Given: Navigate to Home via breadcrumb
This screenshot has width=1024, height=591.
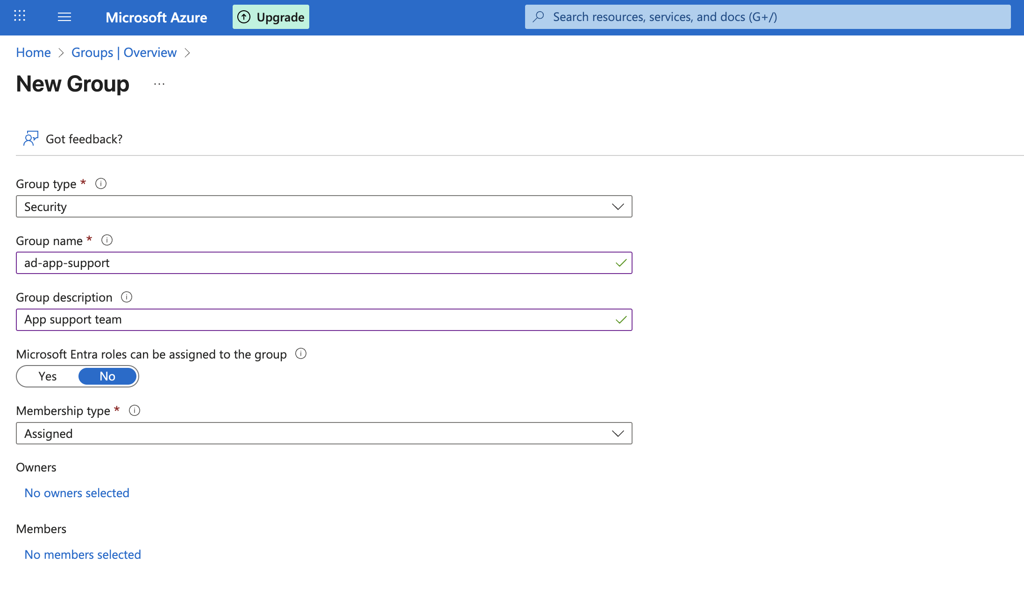Looking at the screenshot, I should (x=33, y=52).
